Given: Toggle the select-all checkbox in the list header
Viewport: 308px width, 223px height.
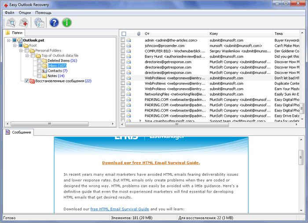Looking at the screenshot, I should tap(124, 33).
